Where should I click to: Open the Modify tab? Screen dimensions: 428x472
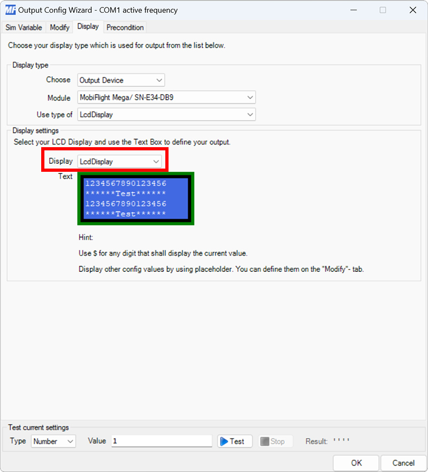point(59,27)
